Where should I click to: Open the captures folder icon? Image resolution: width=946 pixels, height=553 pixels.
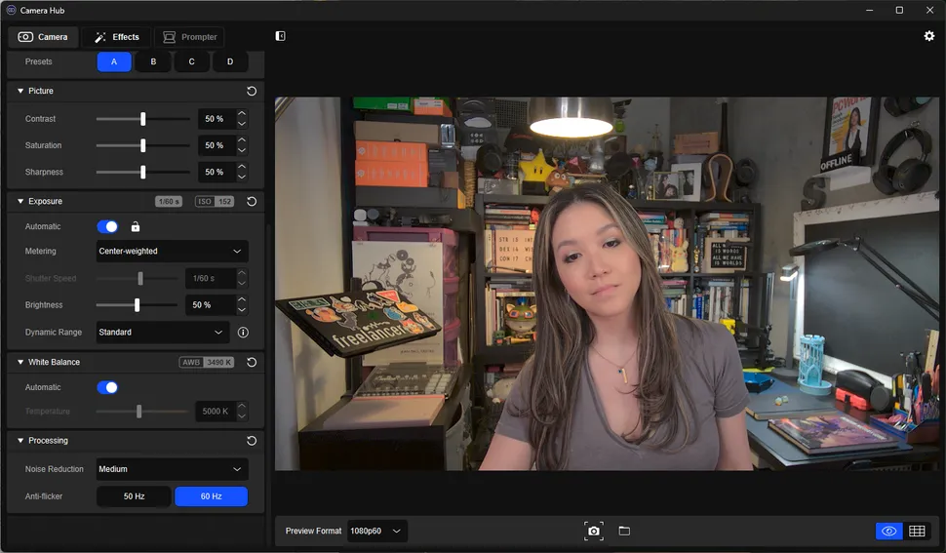point(624,531)
